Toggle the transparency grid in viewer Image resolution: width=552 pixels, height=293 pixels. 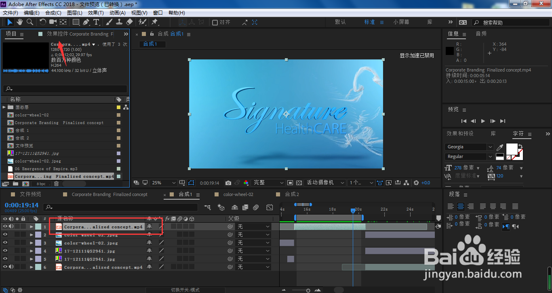(299, 183)
